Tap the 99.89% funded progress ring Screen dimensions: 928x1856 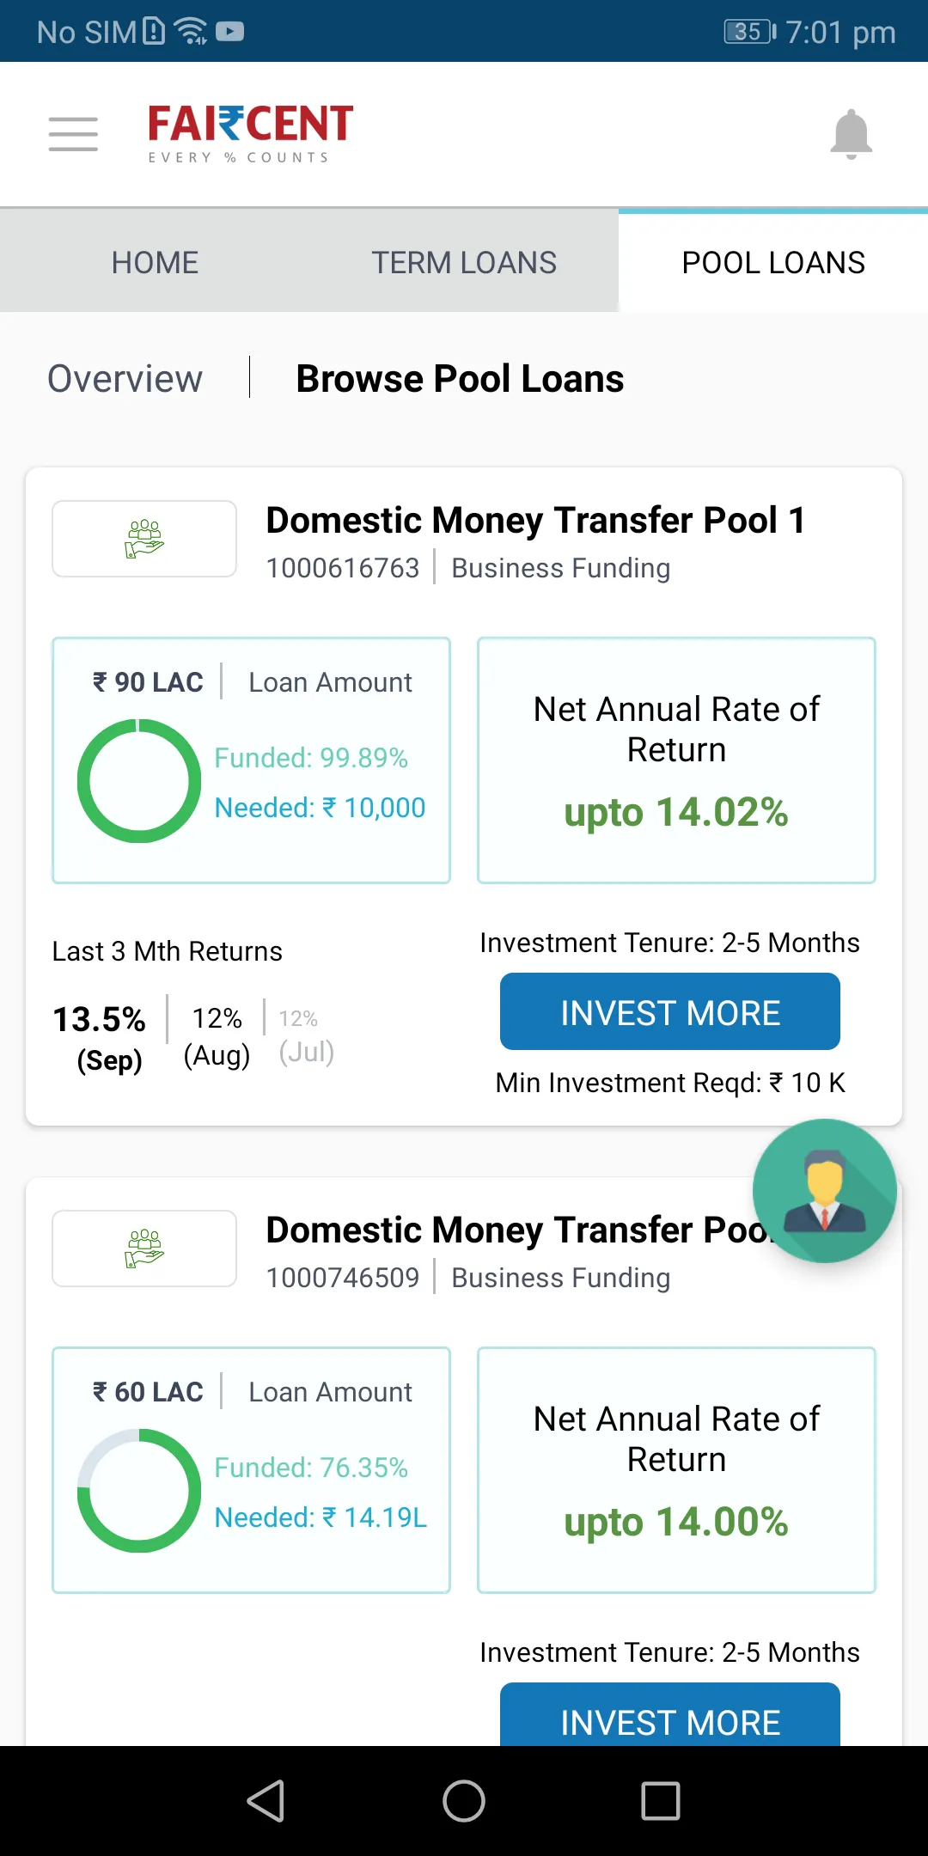coord(139,781)
